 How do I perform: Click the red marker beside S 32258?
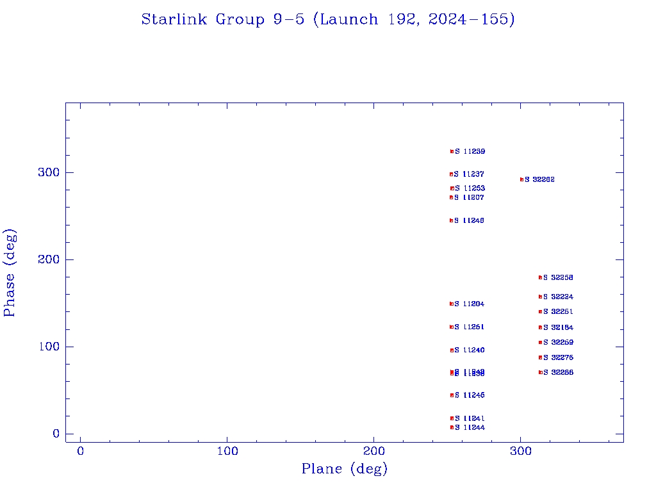point(540,278)
